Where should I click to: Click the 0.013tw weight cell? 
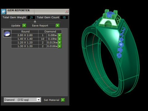pyautogui.click(x=52, y=43)
